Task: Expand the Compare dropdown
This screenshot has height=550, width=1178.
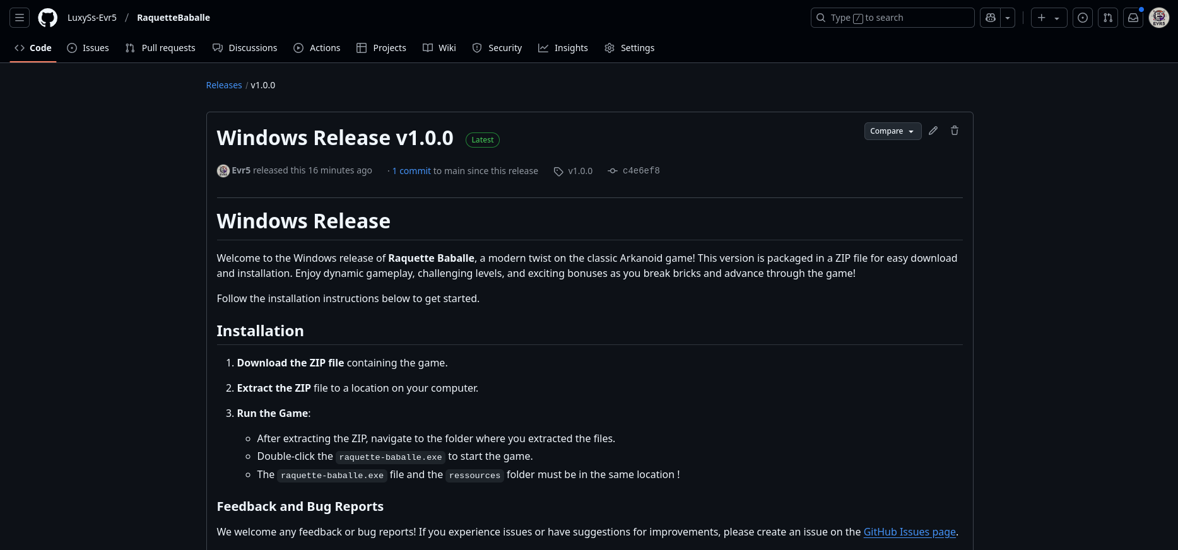Action: tap(892, 131)
